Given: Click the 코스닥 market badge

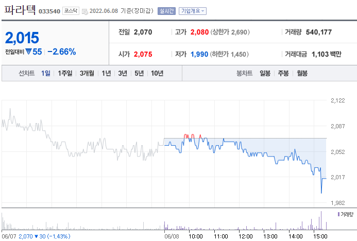Looking at the screenshot, I should (x=71, y=11).
